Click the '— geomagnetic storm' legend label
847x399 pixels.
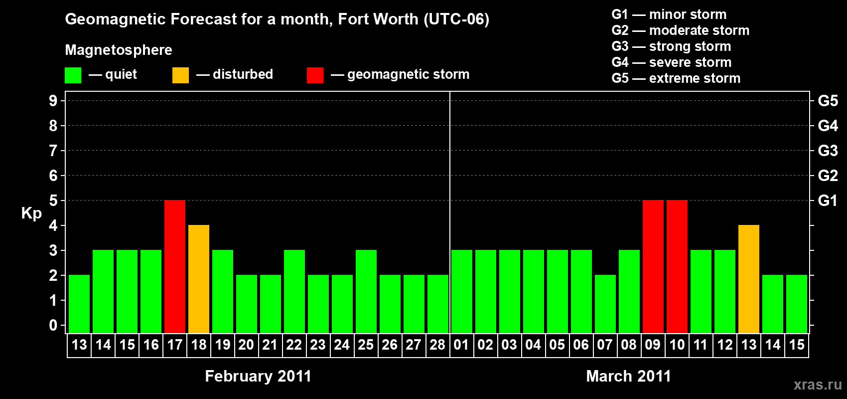point(400,74)
